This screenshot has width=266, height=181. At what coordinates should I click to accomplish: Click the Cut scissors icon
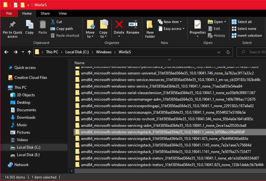53,22
